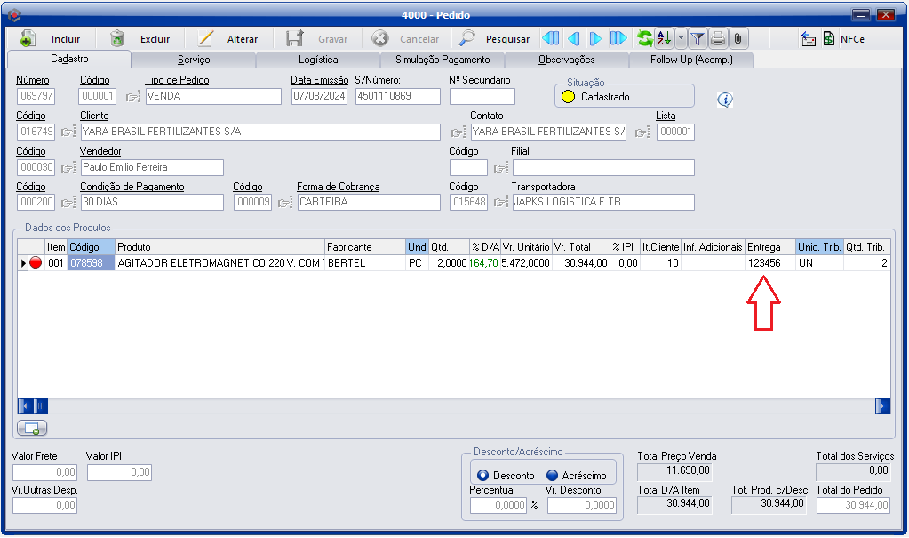Select the Acréscimo radio button
The height and width of the screenshot is (538, 909).
pyautogui.click(x=552, y=475)
